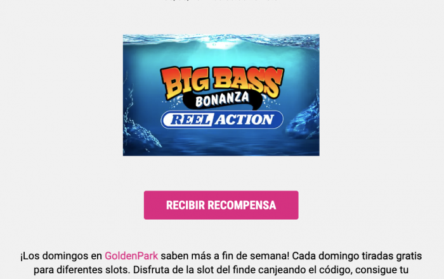
Task: Click the white REEL box in badge
Action: [x=191, y=120]
